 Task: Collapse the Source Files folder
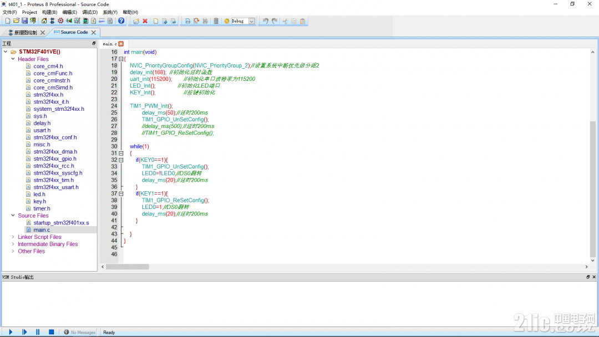coord(13,215)
